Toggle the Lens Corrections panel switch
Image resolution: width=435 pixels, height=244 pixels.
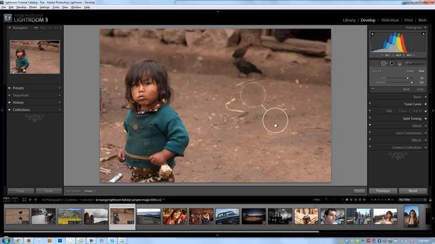coord(370,132)
